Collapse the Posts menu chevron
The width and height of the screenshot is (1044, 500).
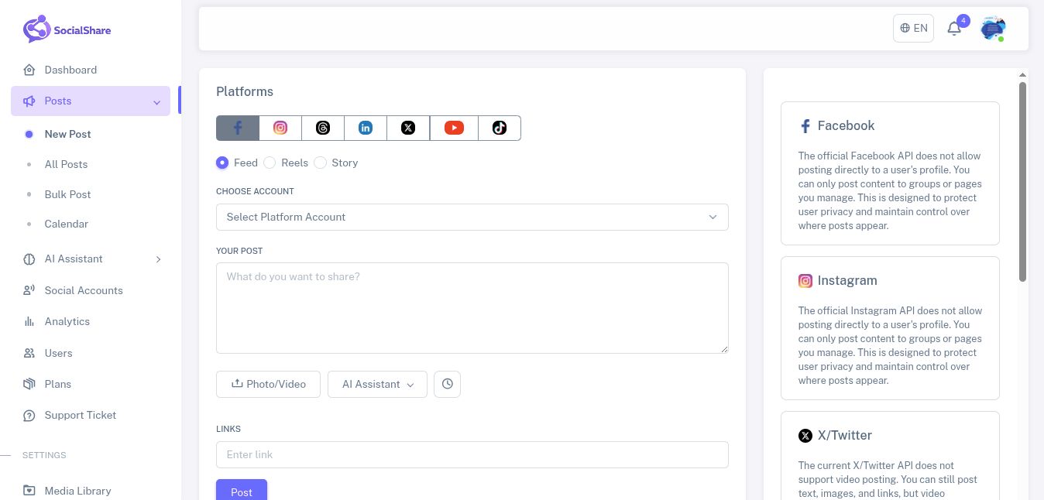pos(157,102)
